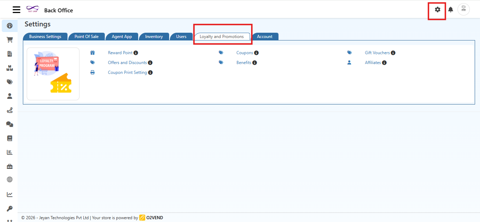Click the Gift Vouchers link

click(x=377, y=52)
